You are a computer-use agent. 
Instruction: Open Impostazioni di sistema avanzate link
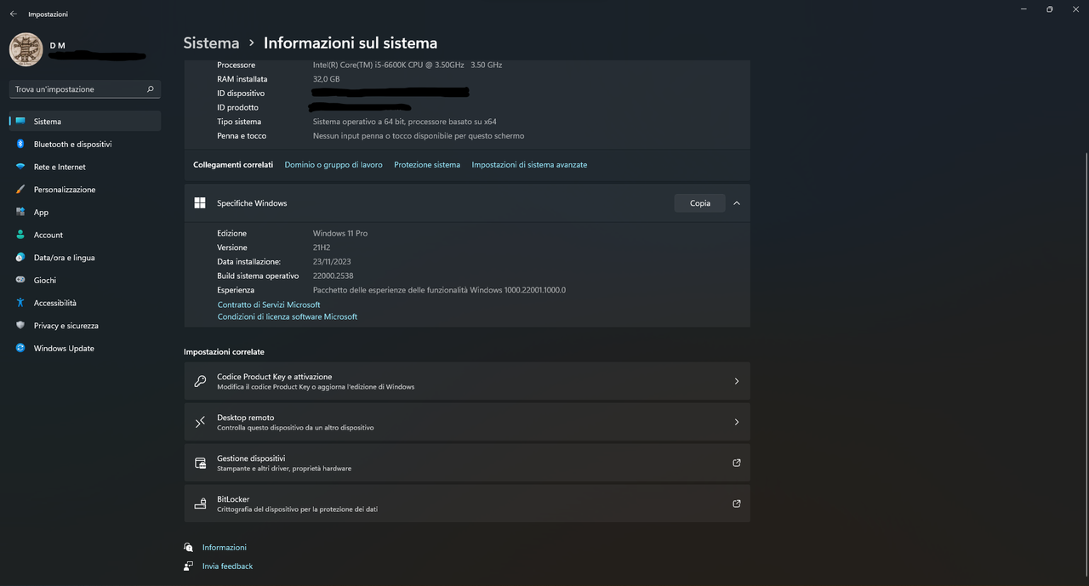coord(529,165)
